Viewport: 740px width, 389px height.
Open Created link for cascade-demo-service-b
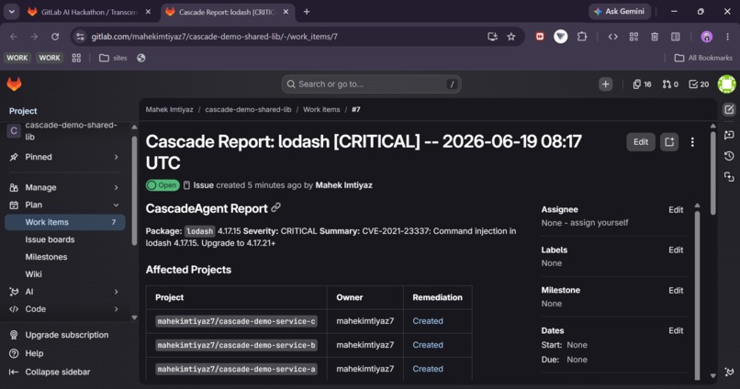[428, 345]
